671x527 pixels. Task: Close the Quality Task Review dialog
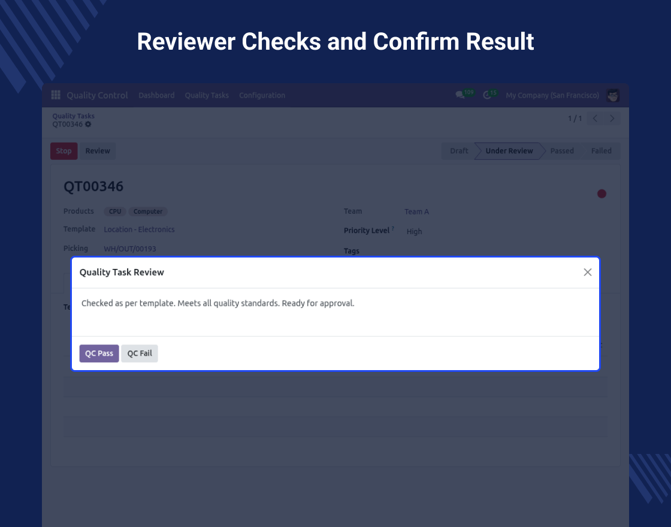[x=587, y=272]
